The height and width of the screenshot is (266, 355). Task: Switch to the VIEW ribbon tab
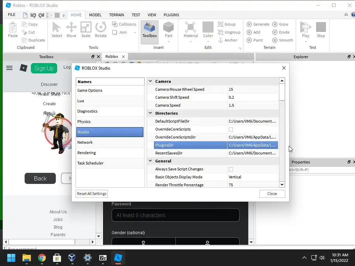(x=152, y=15)
